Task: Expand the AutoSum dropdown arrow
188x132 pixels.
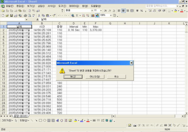Action: click(x=80, y=15)
